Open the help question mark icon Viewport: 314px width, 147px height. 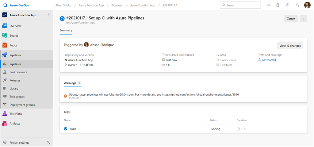[x=288, y=5]
